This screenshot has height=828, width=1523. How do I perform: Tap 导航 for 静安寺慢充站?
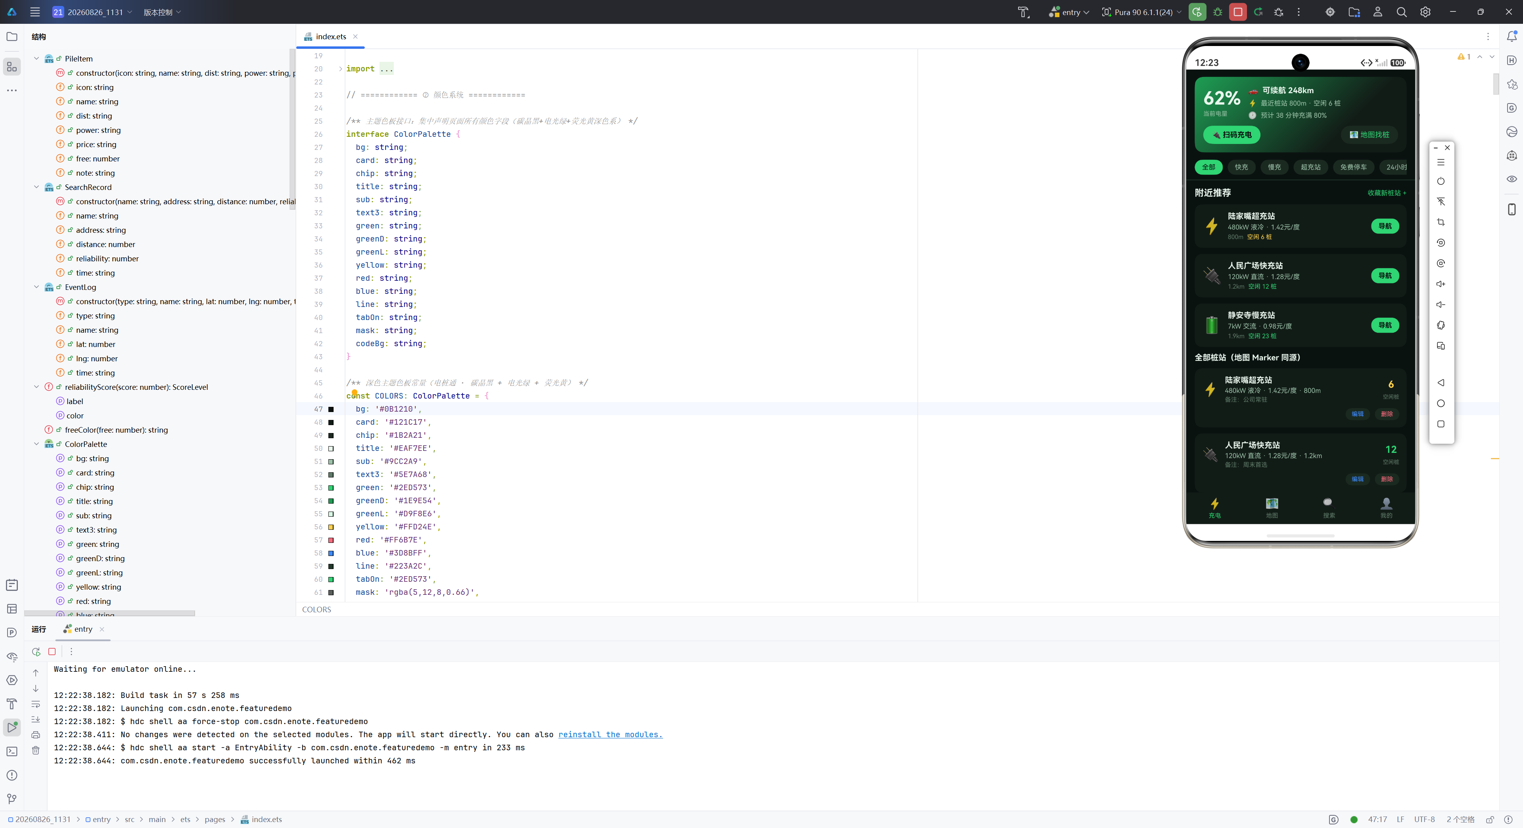tap(1385, 325)
